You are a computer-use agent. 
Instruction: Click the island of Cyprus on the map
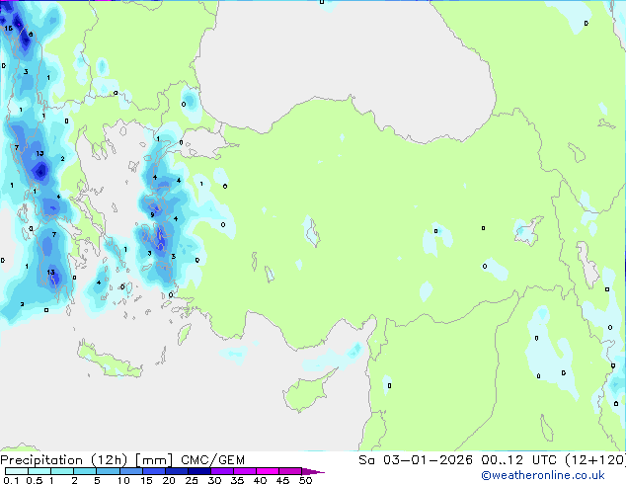pyautogui.click(x=307, y=391)
